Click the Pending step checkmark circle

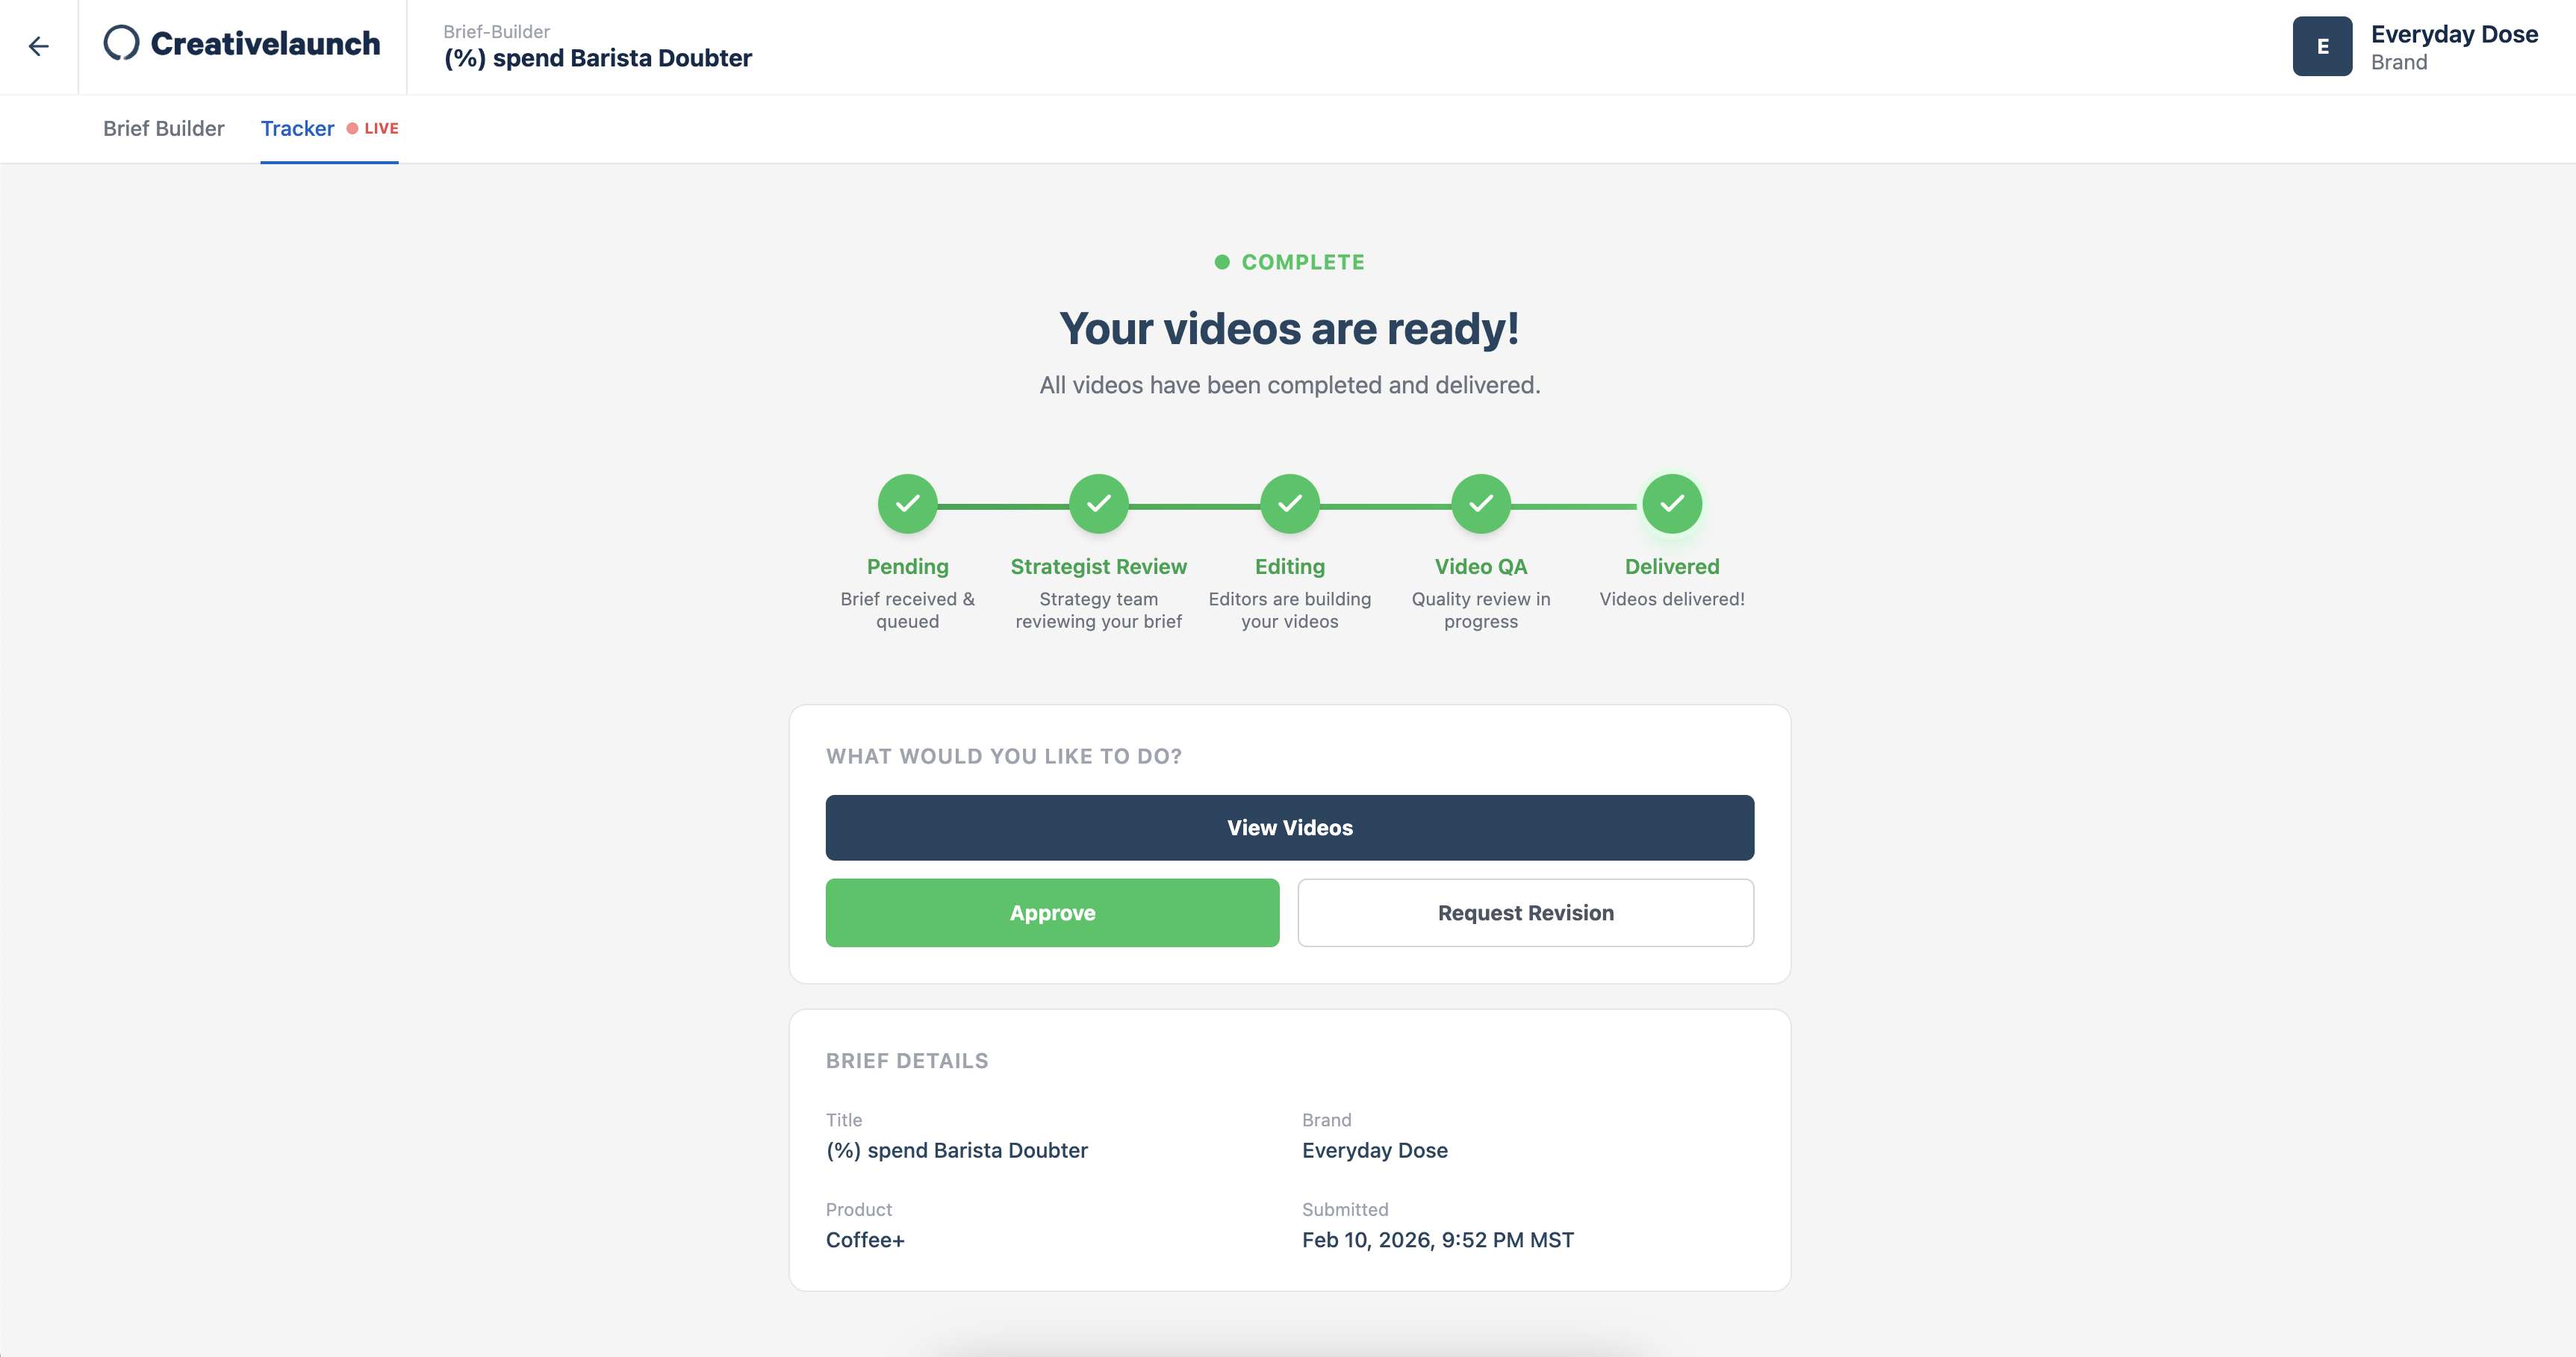[907, 504]
